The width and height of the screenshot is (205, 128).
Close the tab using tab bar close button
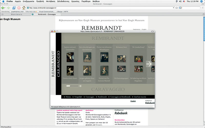(203, 14)
